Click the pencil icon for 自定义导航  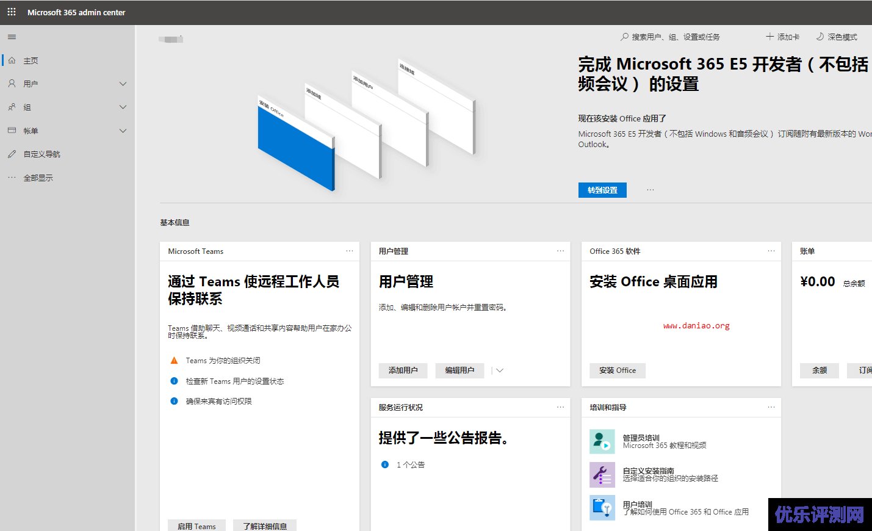pyautogui.click(x=12, y=154)
